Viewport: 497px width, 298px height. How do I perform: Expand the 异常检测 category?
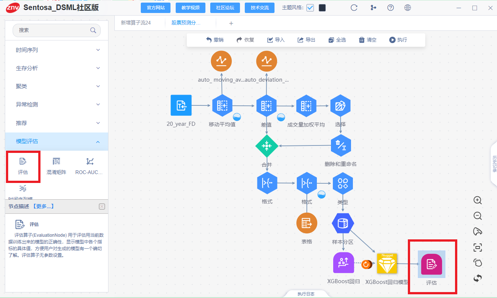pyautogui.click(x=56, y=105)
